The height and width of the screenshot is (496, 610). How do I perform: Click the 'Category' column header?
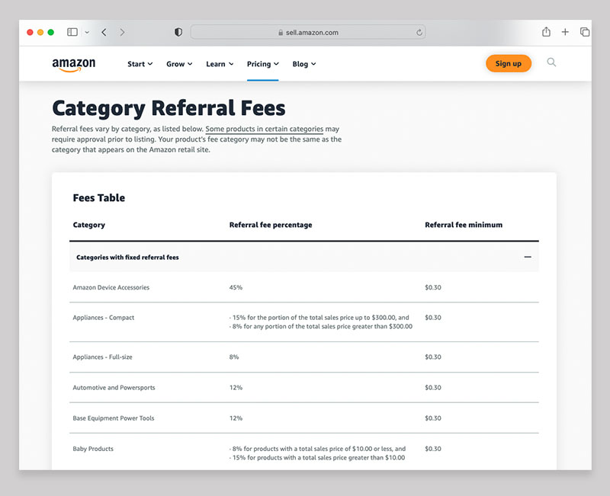point(89,225)
